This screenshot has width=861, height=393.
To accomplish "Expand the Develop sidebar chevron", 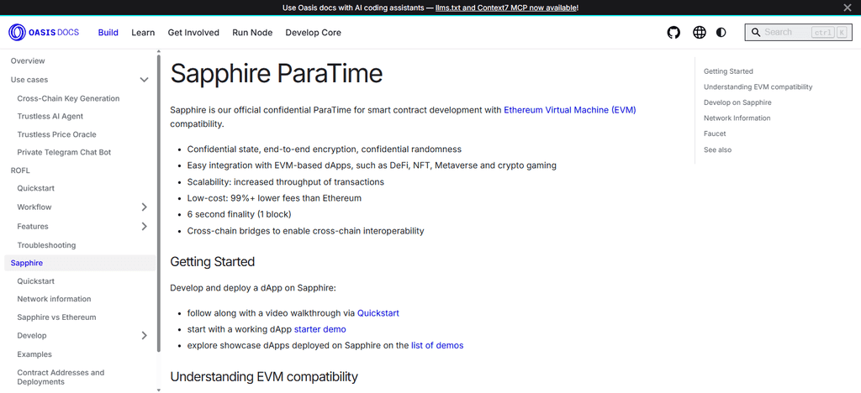I will (144, 335).
